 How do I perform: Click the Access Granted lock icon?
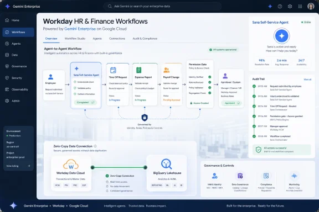(x=191, y=103)
